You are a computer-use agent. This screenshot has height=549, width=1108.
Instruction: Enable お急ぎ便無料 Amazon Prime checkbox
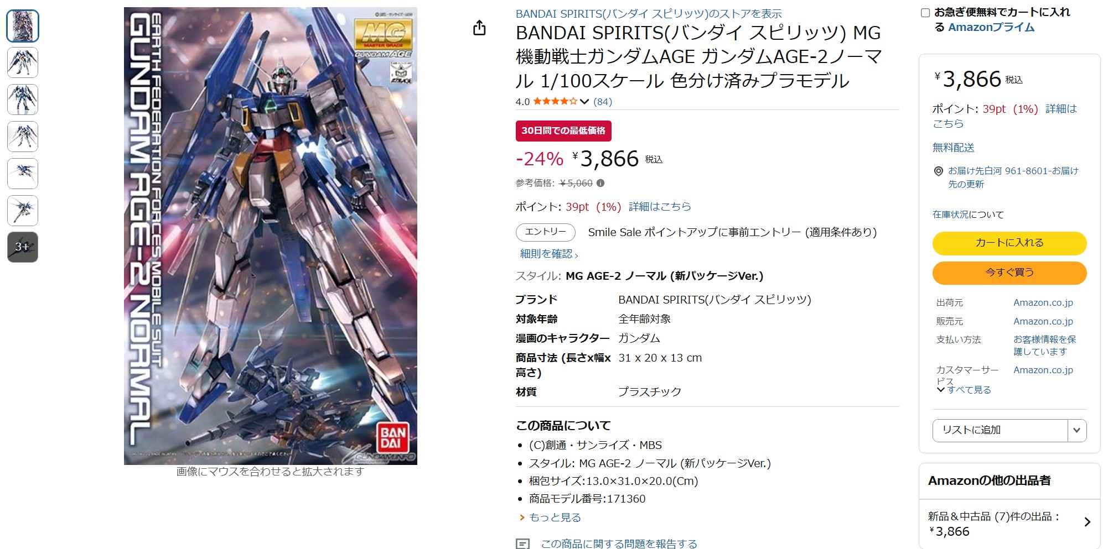point(925,13)
